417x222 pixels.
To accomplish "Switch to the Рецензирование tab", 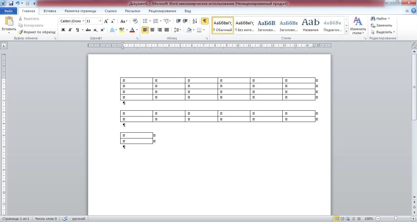I will [162, 11].
